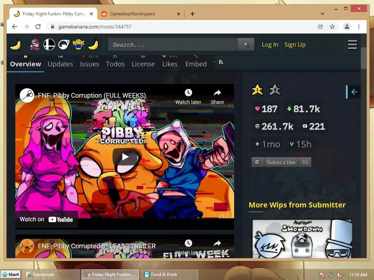Open Chrome three-dot menu
The width and height of the screenshot is (374, 280).
point(359,27)
